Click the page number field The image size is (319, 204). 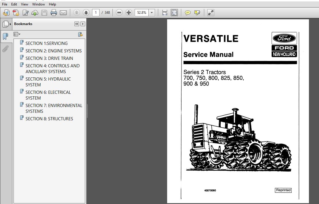tap(95, 13)
